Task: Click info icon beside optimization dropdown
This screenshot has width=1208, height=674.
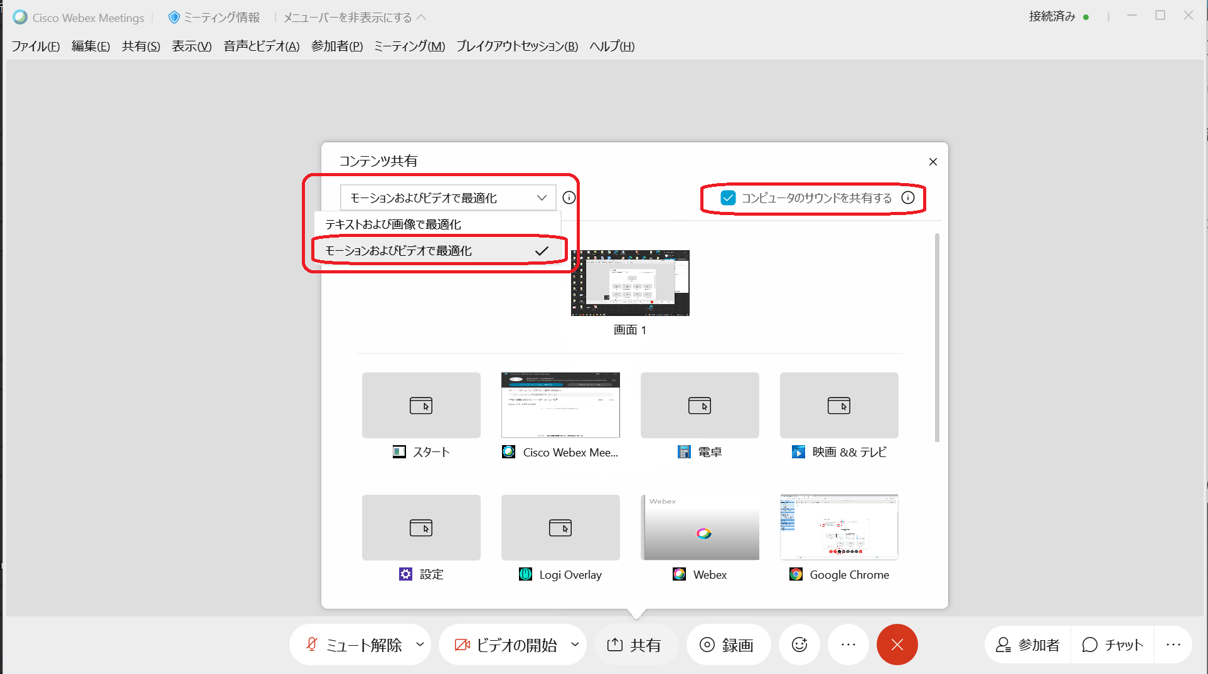Action: [x=569, y=197]
